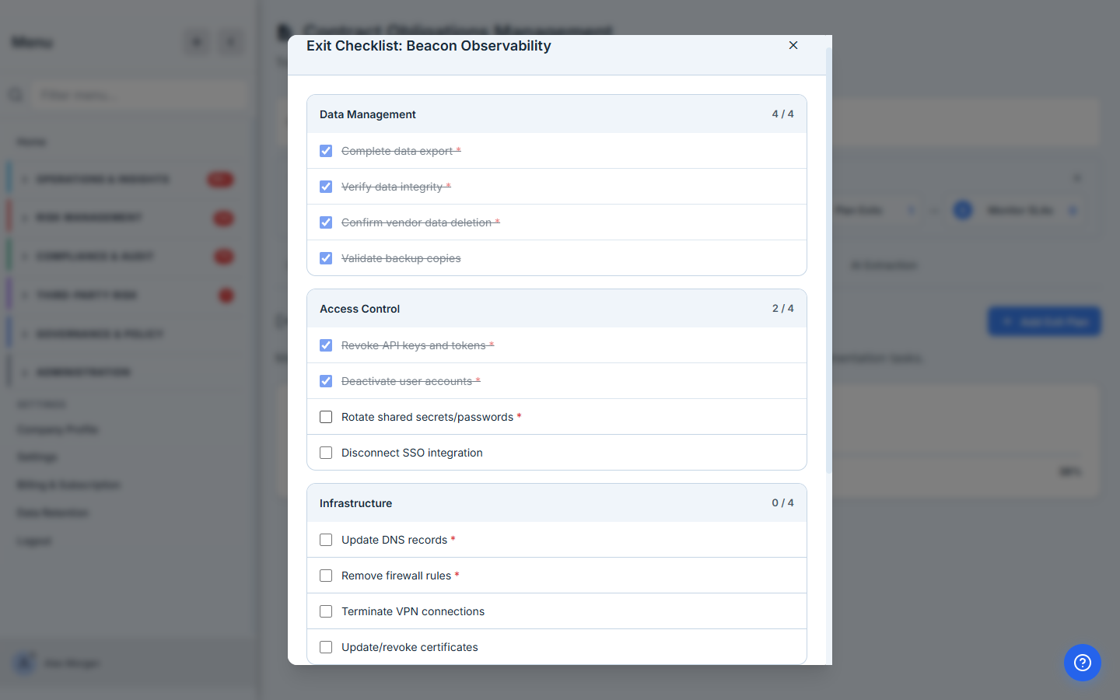
Task: Uncheck the Confirm vendor data deletion checkbox
Action: [x=326, y=222]
